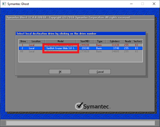
Task: Maximize the Symantec Ghost window
Action: pyautogui.click(x=142, y=4)
